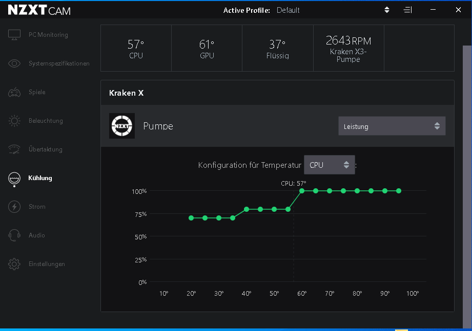Click the Übertaktung gauge icon

pos(14,149)
